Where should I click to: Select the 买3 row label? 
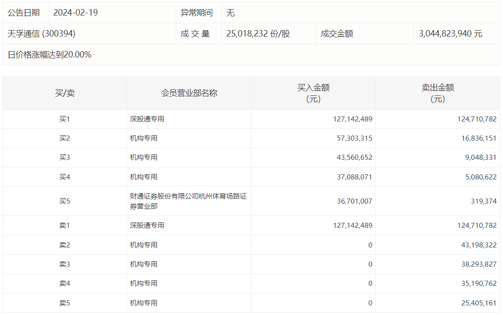pyautogui.click(x=65, y=157)
